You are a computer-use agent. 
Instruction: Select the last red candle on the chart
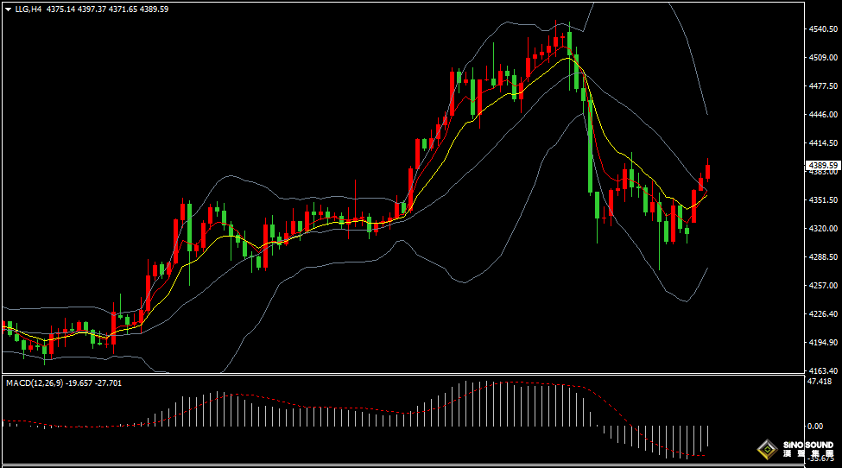click(708, 170)
